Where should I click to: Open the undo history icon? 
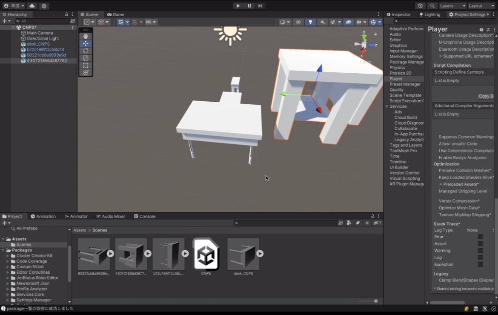tap(420, 6)
